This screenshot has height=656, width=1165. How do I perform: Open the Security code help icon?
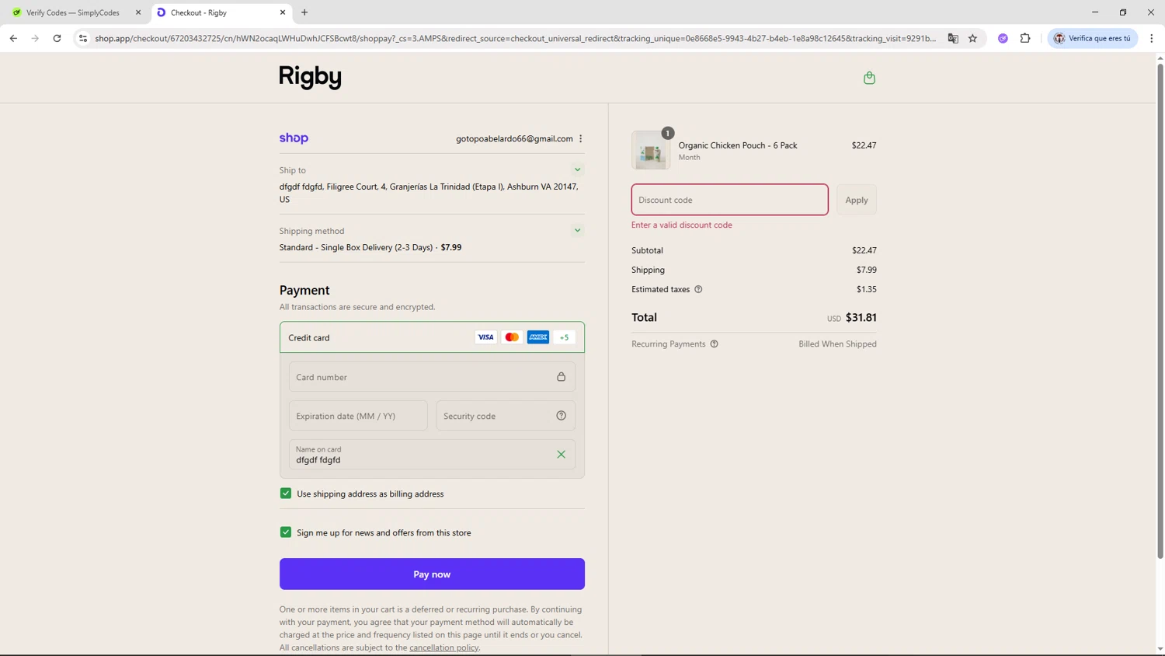[x=561, y=416]
